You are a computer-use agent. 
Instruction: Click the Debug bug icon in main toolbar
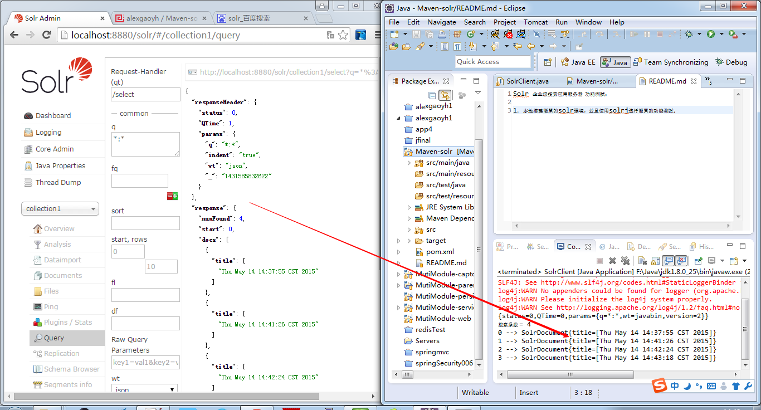tap(689, 34)
